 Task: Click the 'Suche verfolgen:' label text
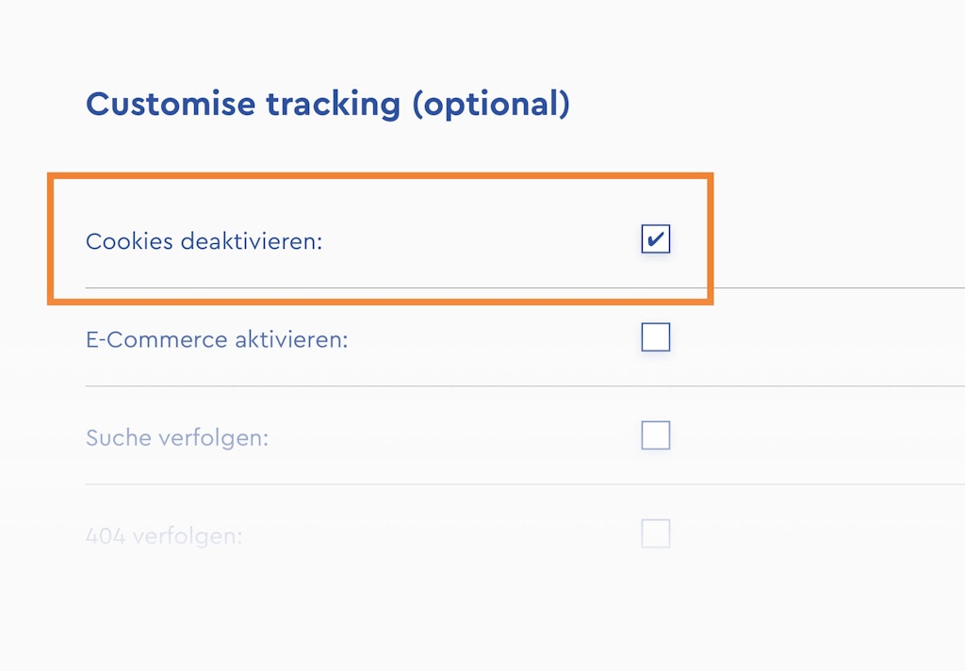point(177,438)
